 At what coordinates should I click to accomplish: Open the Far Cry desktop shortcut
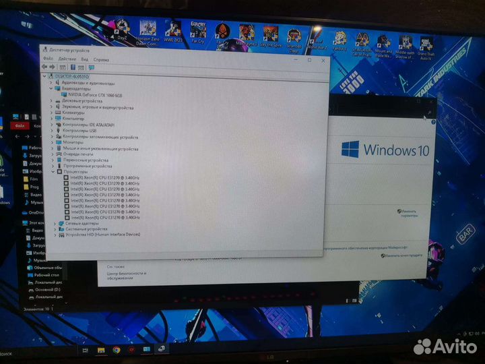coord(198,32)
